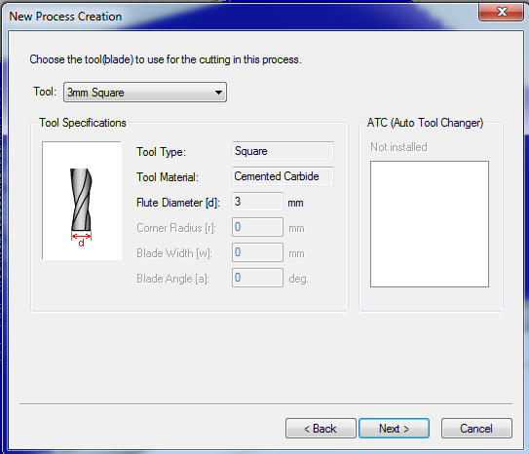Click the Corner Radius value field
This screenshot has width=529, height=454.
[x=257, y=227]
